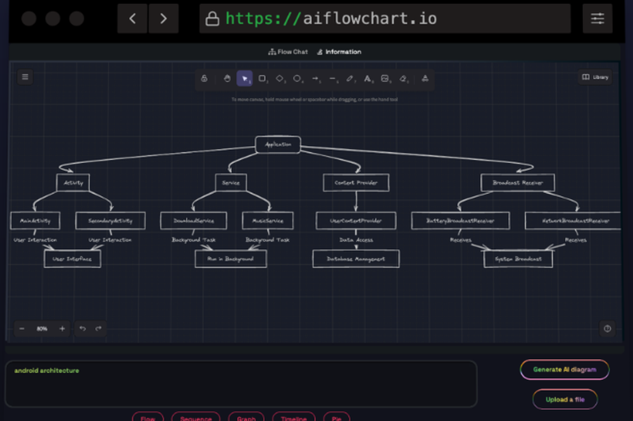633x421 pixels.
Task: Select the DownloadService node
Action: (194, 221)
